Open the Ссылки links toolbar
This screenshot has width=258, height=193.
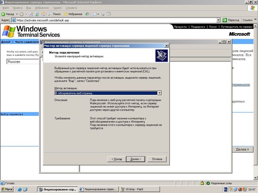[x=247, y=20]
